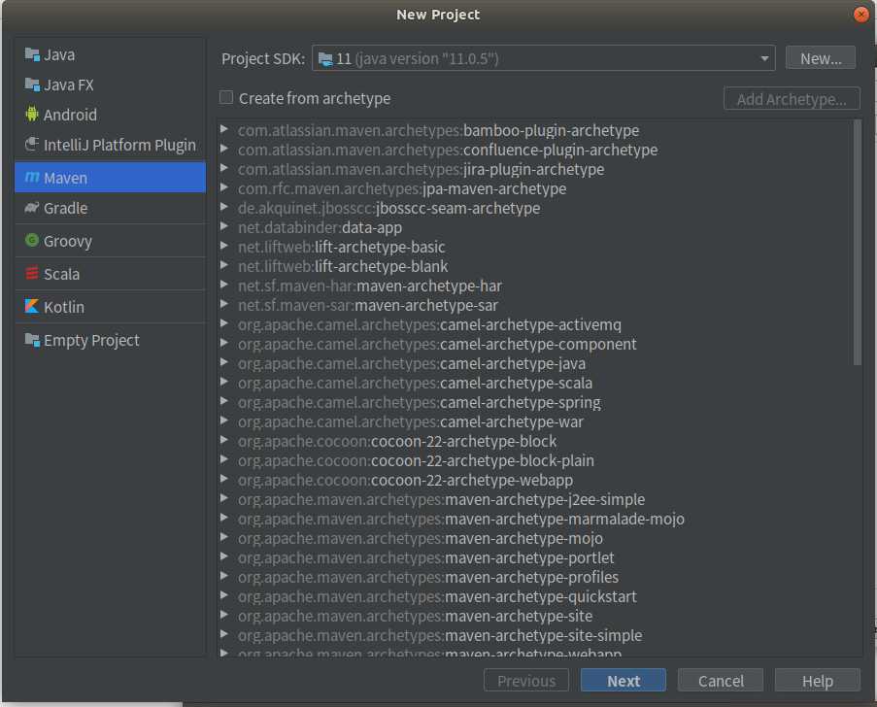Select camel-archetype-scala row
This screenshot has height=707, width=877.
point(536,383)
